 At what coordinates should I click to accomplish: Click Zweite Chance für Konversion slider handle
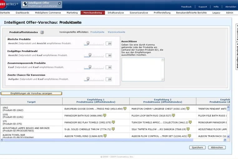coord(88,79)
